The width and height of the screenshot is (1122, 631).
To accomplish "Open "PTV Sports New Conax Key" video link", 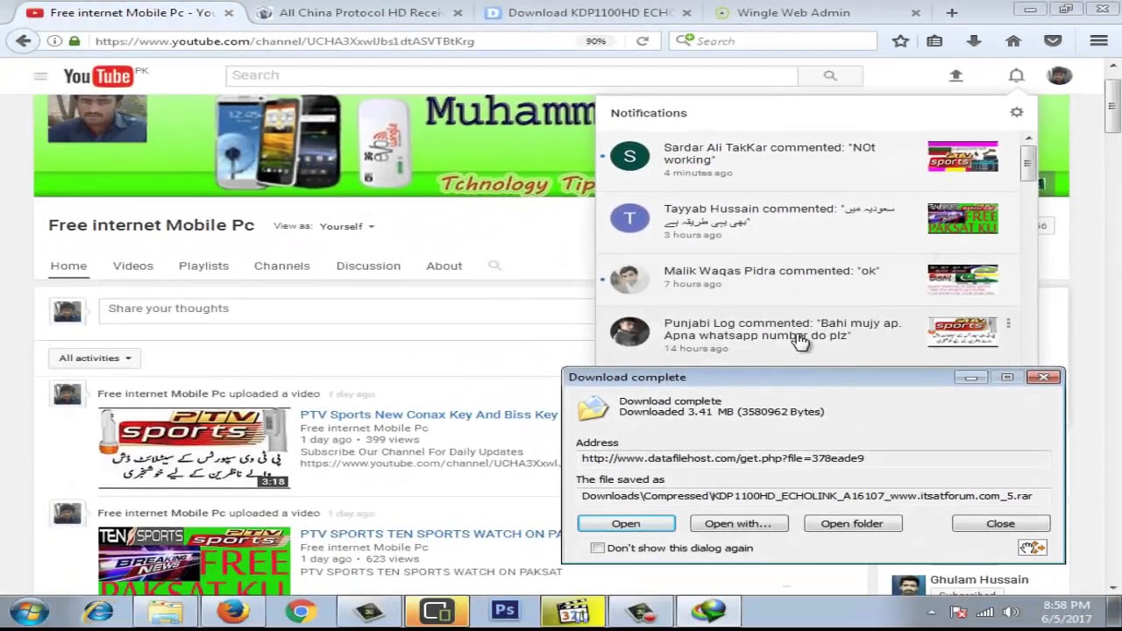I will click(429, 415).
